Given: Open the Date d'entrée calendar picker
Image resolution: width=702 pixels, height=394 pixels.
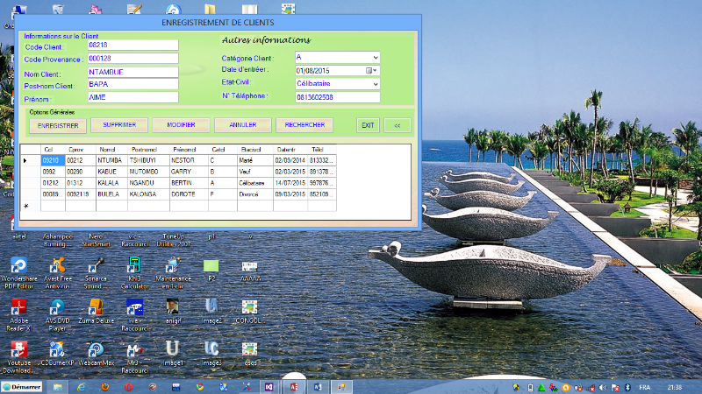Looking at the screenshot, I should [x=371, y=70].
